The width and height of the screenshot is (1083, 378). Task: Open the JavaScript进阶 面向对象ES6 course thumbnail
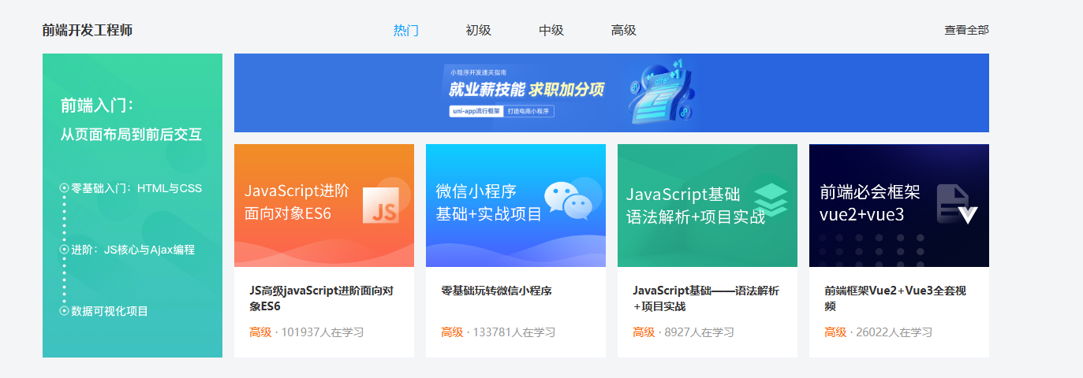[x=324, y=206]
